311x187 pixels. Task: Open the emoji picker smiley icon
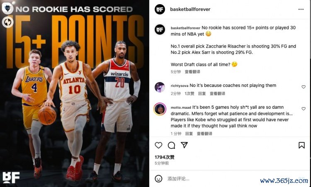pyautogui.click(x=158, y=179)
